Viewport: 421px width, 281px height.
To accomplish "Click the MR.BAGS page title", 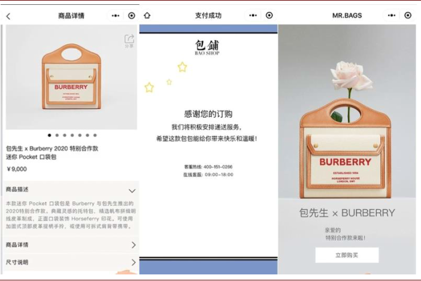I will tap(347, 16).
